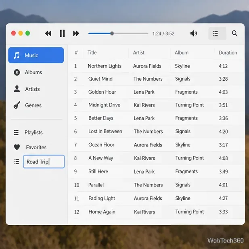Minimize window with the yellow button

pyautogui.click(x=21, y=33)
